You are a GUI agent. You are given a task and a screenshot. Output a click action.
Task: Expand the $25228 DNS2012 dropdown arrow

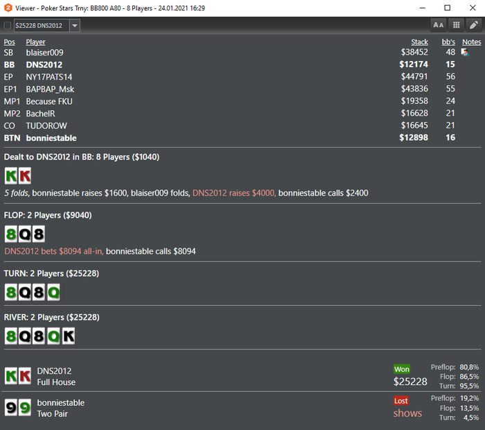coord(75,26)
